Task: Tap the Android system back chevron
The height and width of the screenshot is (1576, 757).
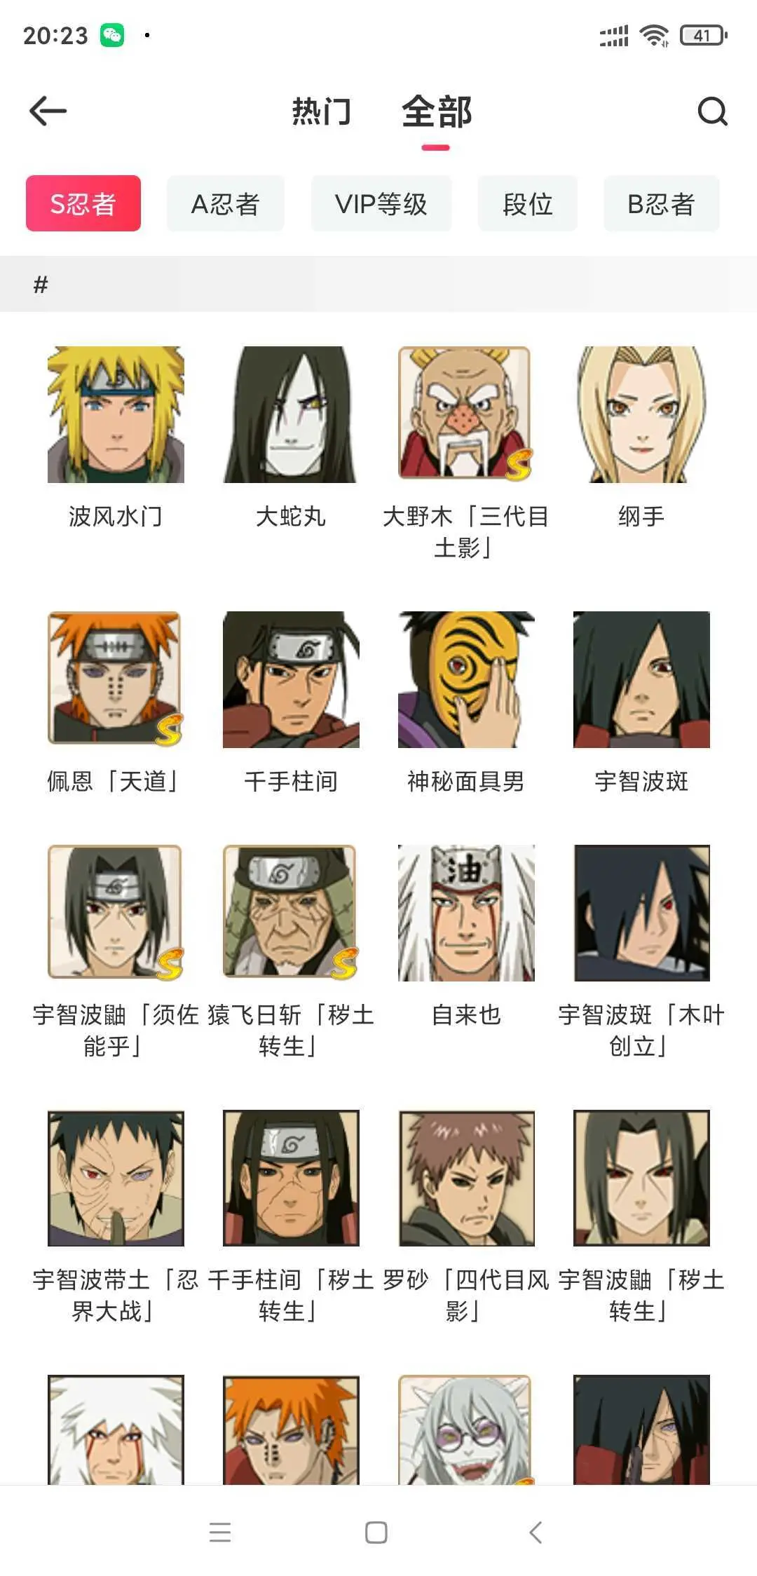Action: click(x=536, y=1533)
